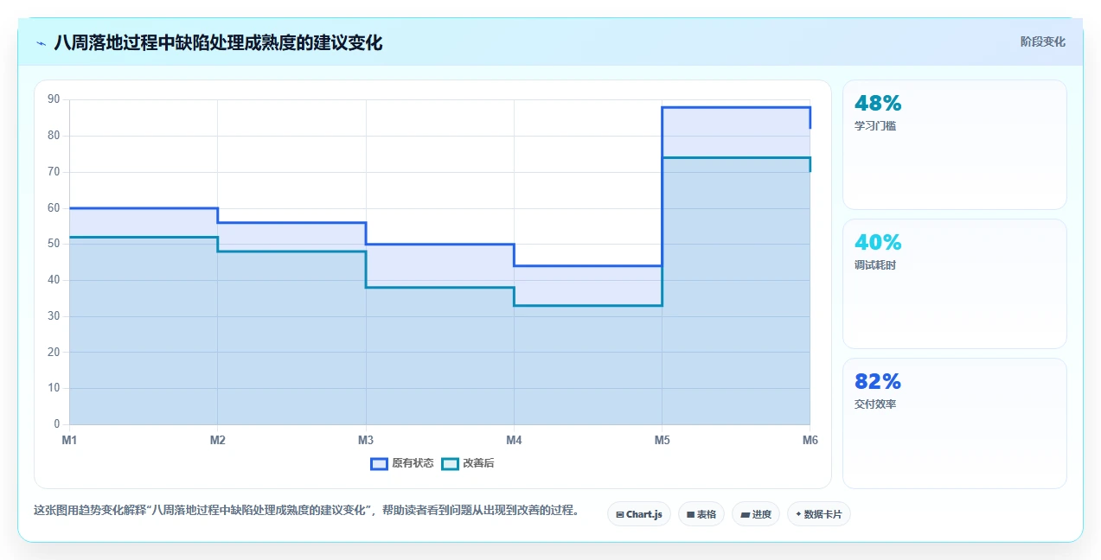The width and height of the screenshot is (1101, 560).
Task: Click the lightning icon beside the title
Action: tap(41, 42)
